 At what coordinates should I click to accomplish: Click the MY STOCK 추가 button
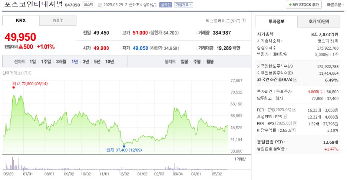pos(304,5)
